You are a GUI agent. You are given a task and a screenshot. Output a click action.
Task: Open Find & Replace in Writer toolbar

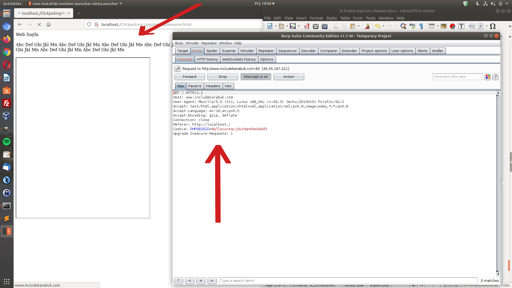coord(403,26)
